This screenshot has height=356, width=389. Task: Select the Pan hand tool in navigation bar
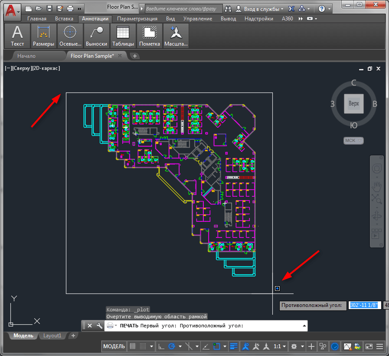tap(377, 186)
